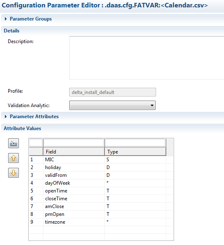Click inside the Description text area
Viewport: 224px width, 245px height.
(x=147, y=58)
